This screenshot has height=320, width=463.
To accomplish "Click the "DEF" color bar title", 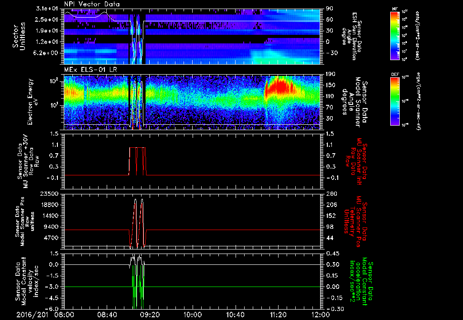I will click(x=395, y=75).
